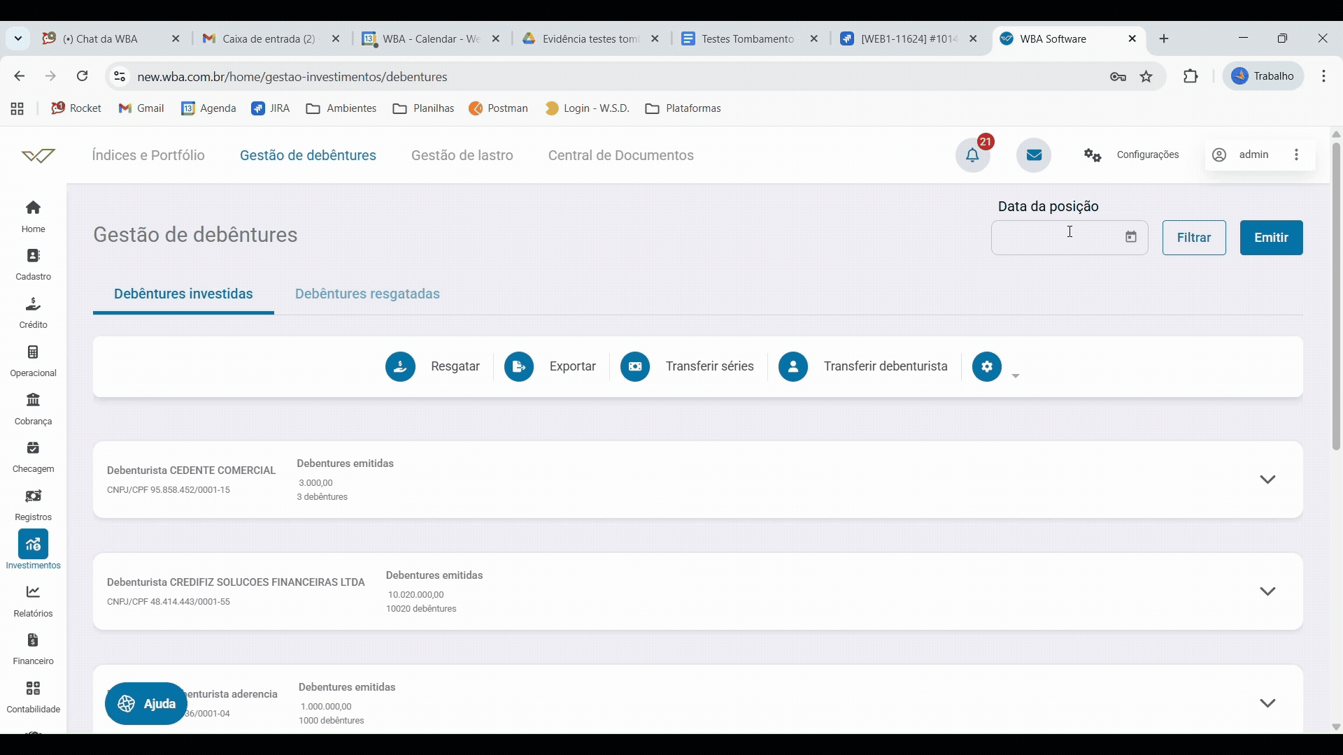Open dropdown arrow beside gear icon
1343x755 pixels.
[1016, 376]
